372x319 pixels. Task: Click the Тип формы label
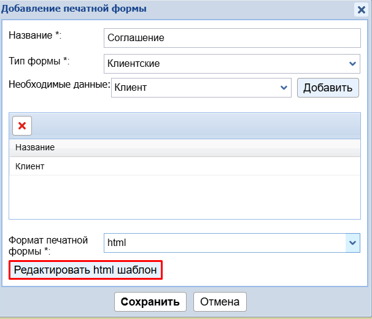[x=39, y=61]
